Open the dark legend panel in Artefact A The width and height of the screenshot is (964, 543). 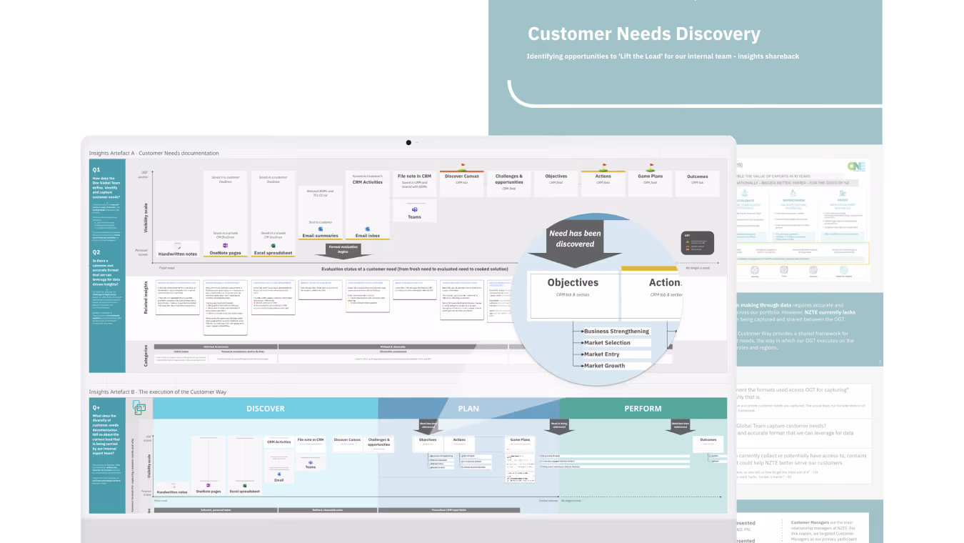click(698, 243)
